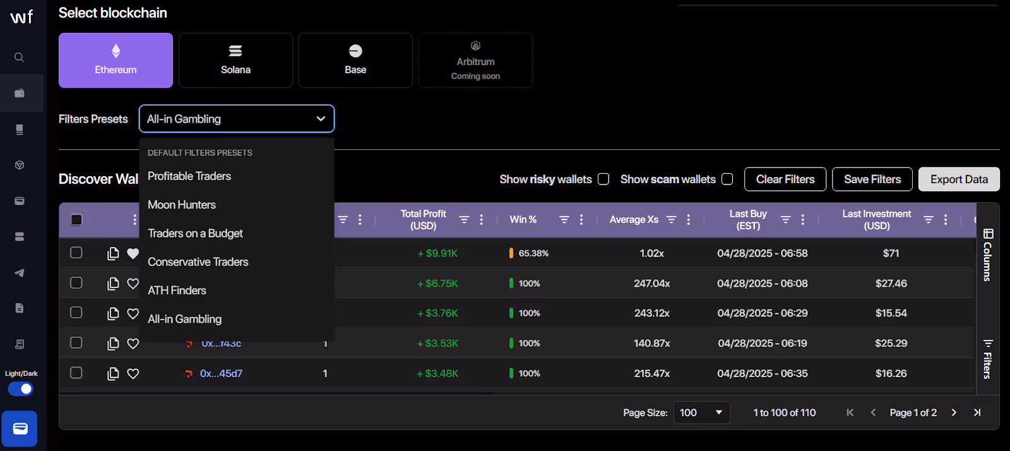Switch the Light/Dark theme toggle
1010x451 pixels.
[20, 389]
